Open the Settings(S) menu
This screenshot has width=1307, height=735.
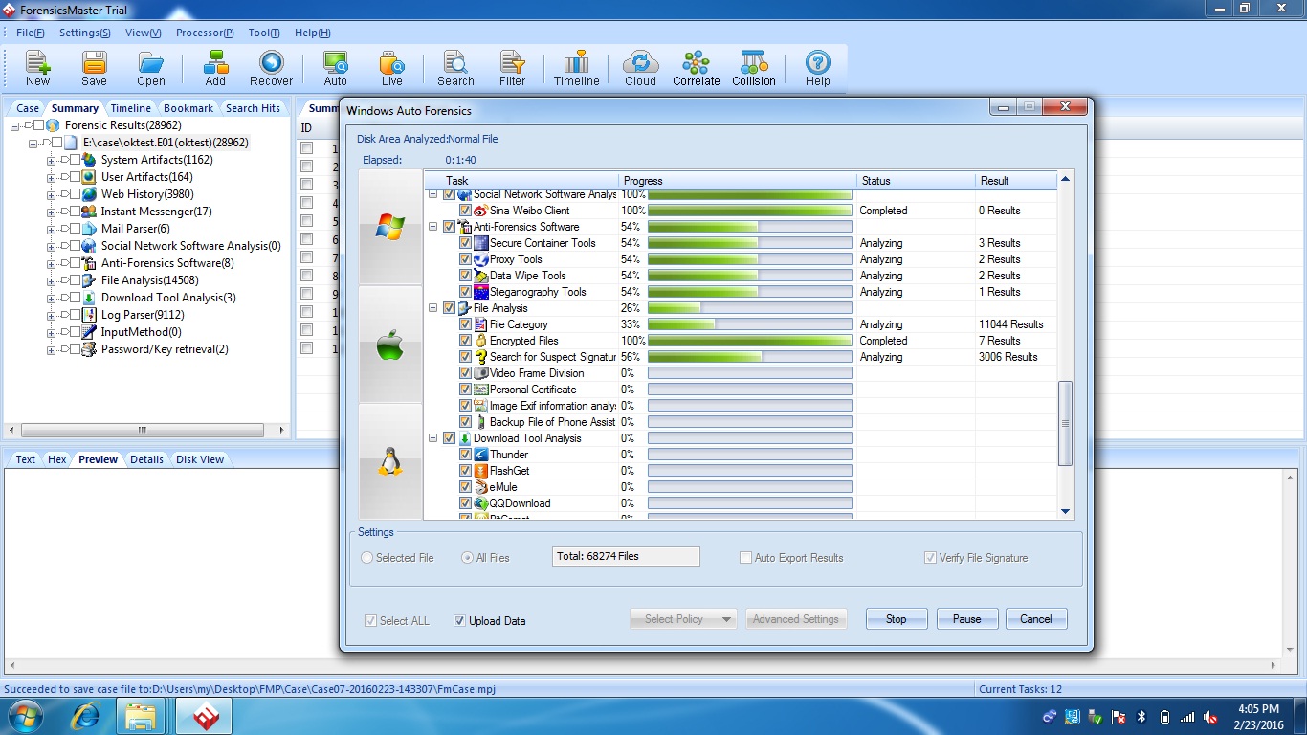[x=84, y=33]
